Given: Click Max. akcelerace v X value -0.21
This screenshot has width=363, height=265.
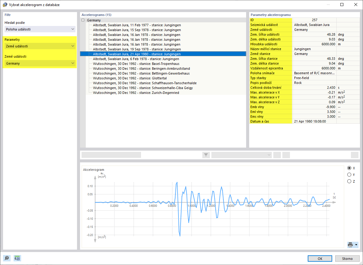Looking at the screenshot, I should pyautogui.click(x=315, y=92).
